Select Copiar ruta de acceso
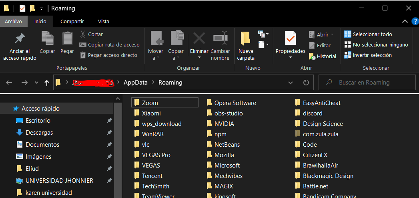 110,44
